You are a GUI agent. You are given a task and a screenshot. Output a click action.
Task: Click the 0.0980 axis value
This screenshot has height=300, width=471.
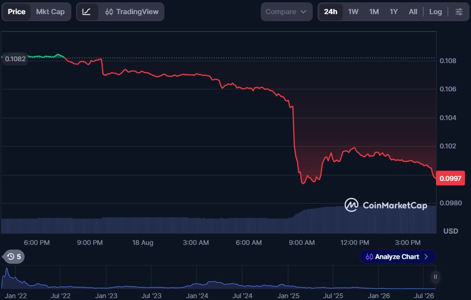(451, 203)
